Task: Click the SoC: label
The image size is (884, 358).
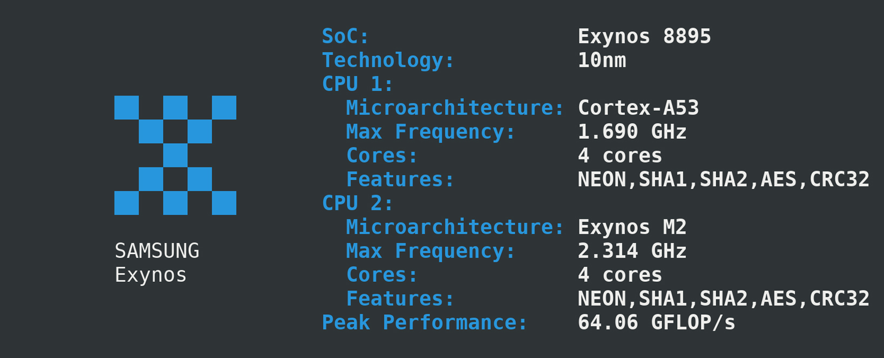Action: pos(346,36)
